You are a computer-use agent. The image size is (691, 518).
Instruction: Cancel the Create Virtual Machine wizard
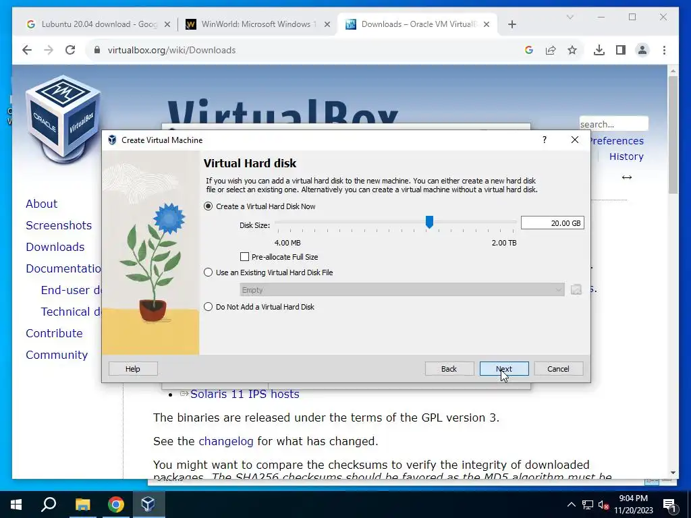coord(558,369)
